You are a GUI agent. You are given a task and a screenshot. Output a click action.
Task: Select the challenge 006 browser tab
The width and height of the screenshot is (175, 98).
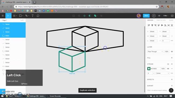(17, 2)
